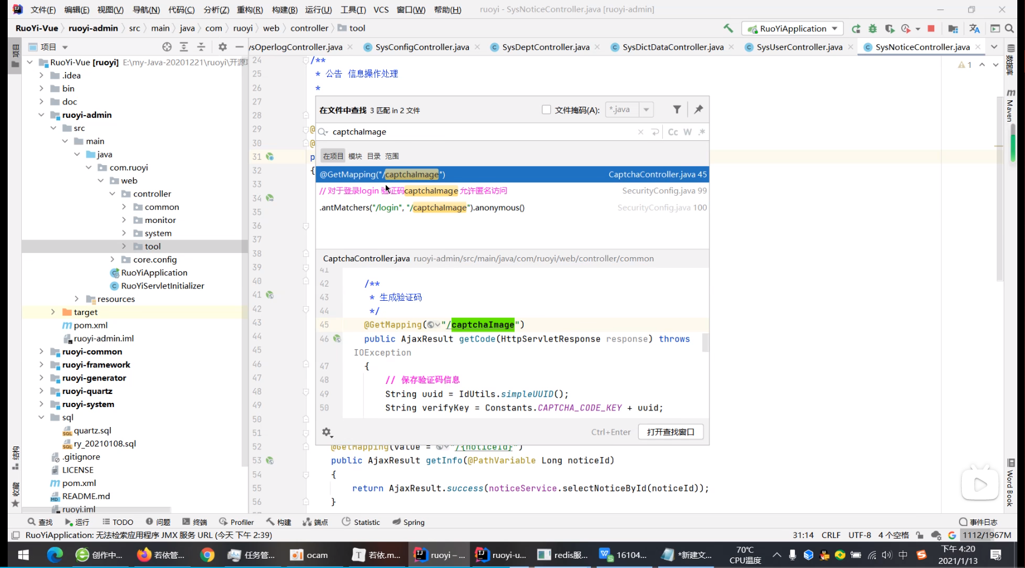Open the Refactor (重构) menu

click(x=249, y=9)
